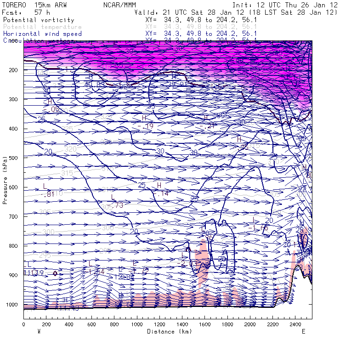Click the 'W' west label below the axis
The width and height of the screenshot is (340, 340).
pos(39,331)
